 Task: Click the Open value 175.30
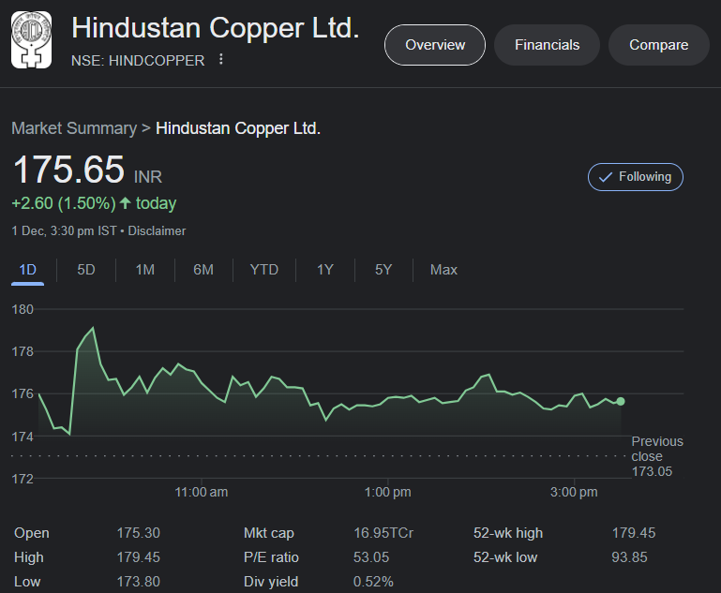pos(139,533)
